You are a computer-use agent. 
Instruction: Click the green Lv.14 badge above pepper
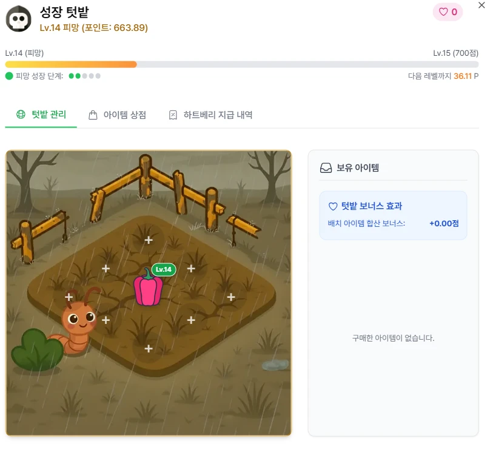(164, 269)
